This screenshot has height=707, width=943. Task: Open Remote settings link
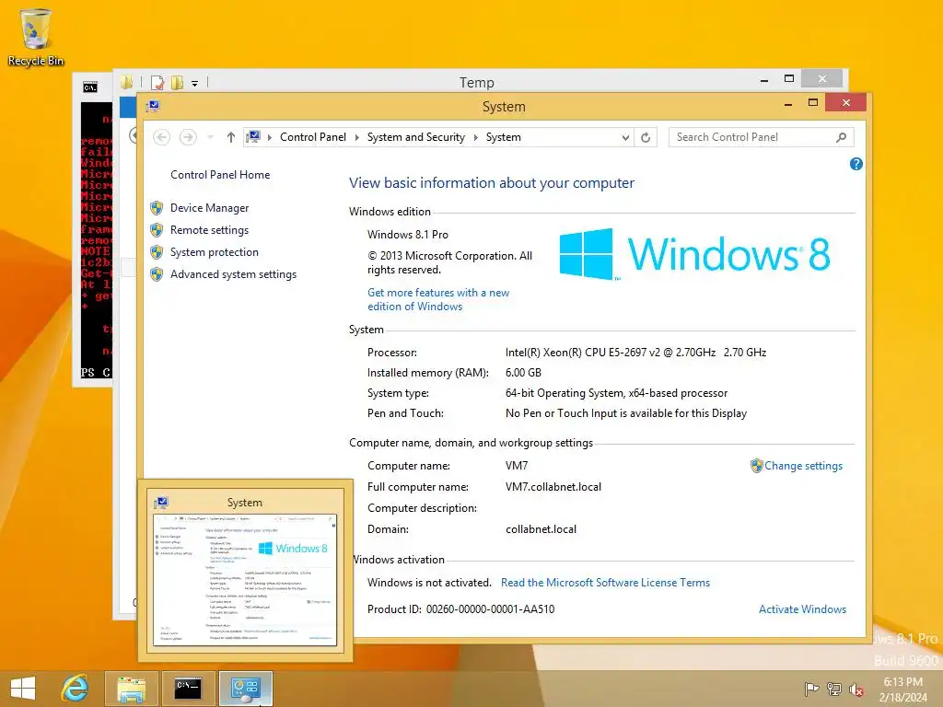click(209, 230)
